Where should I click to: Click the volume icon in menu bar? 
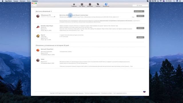click(158, 1)
